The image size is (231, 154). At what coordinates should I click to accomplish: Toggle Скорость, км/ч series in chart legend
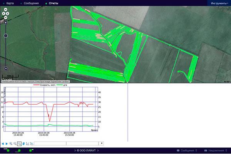44,85
